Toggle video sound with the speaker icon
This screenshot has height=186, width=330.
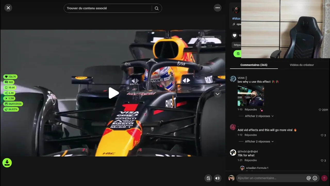(218, 178)
